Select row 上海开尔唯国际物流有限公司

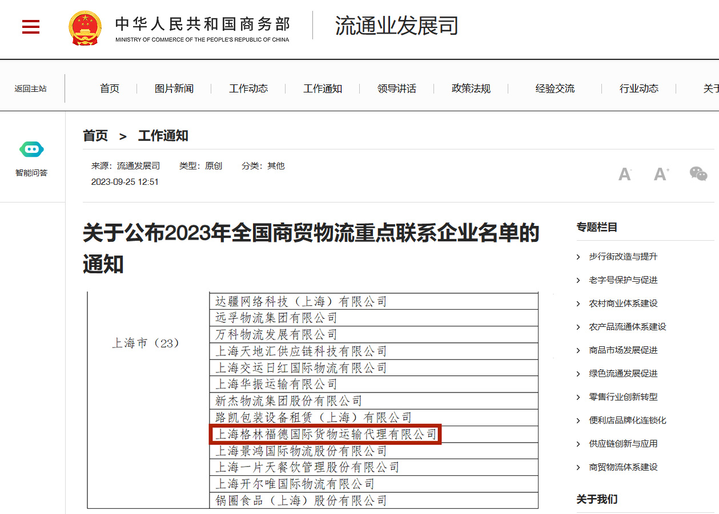pos(373,484)
